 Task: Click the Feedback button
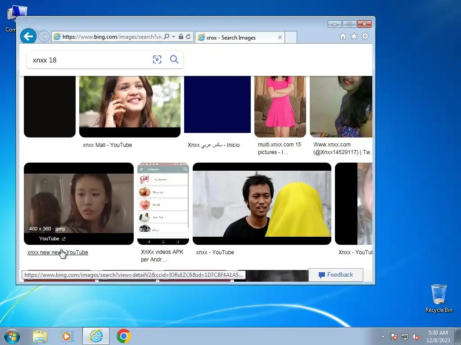(336, 275)
